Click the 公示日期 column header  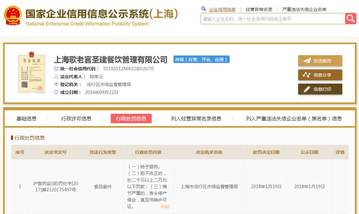pyautogui.click(x=309, y=152)
